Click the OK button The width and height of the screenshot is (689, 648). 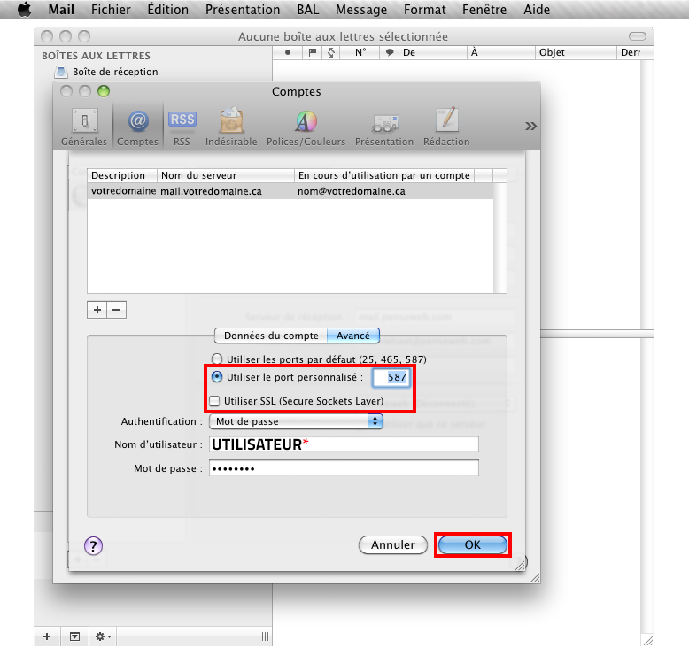(473, 544)
